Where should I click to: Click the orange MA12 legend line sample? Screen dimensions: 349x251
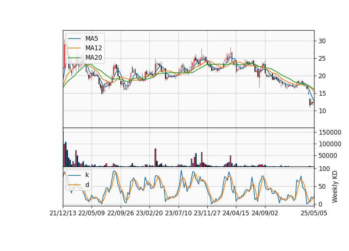click(x=74, y=48)
